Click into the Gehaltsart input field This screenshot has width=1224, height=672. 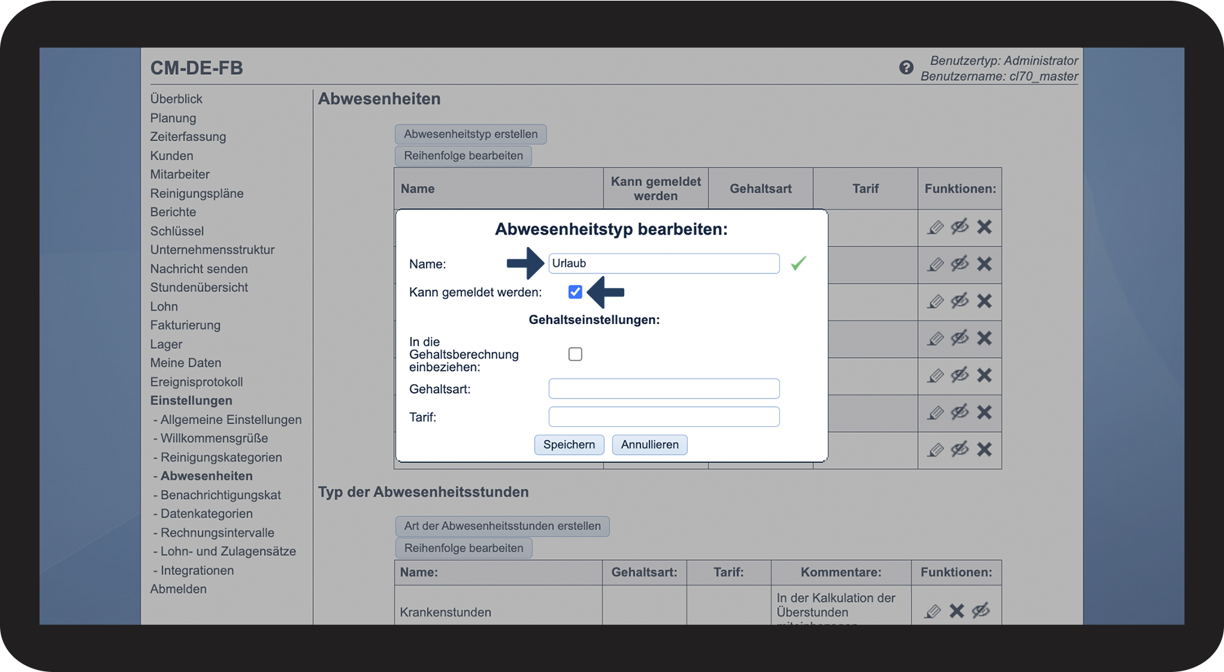tap(664, 389)
